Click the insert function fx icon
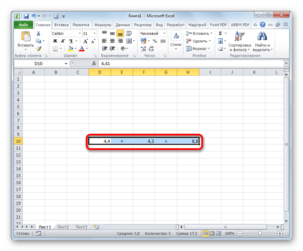Image resolution: width=303 pixels, height=251 pixels. [94, 63]
